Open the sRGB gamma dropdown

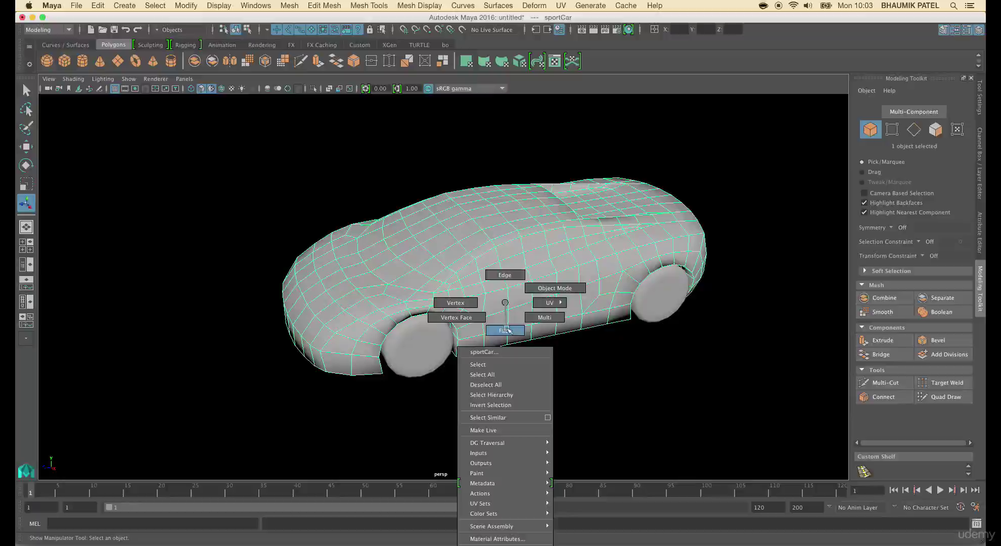click(470, 88)
